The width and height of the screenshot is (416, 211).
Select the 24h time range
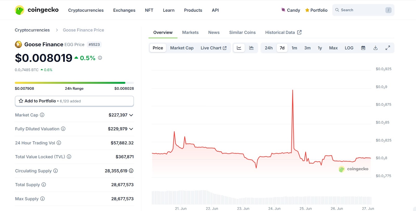click(269, 48)
